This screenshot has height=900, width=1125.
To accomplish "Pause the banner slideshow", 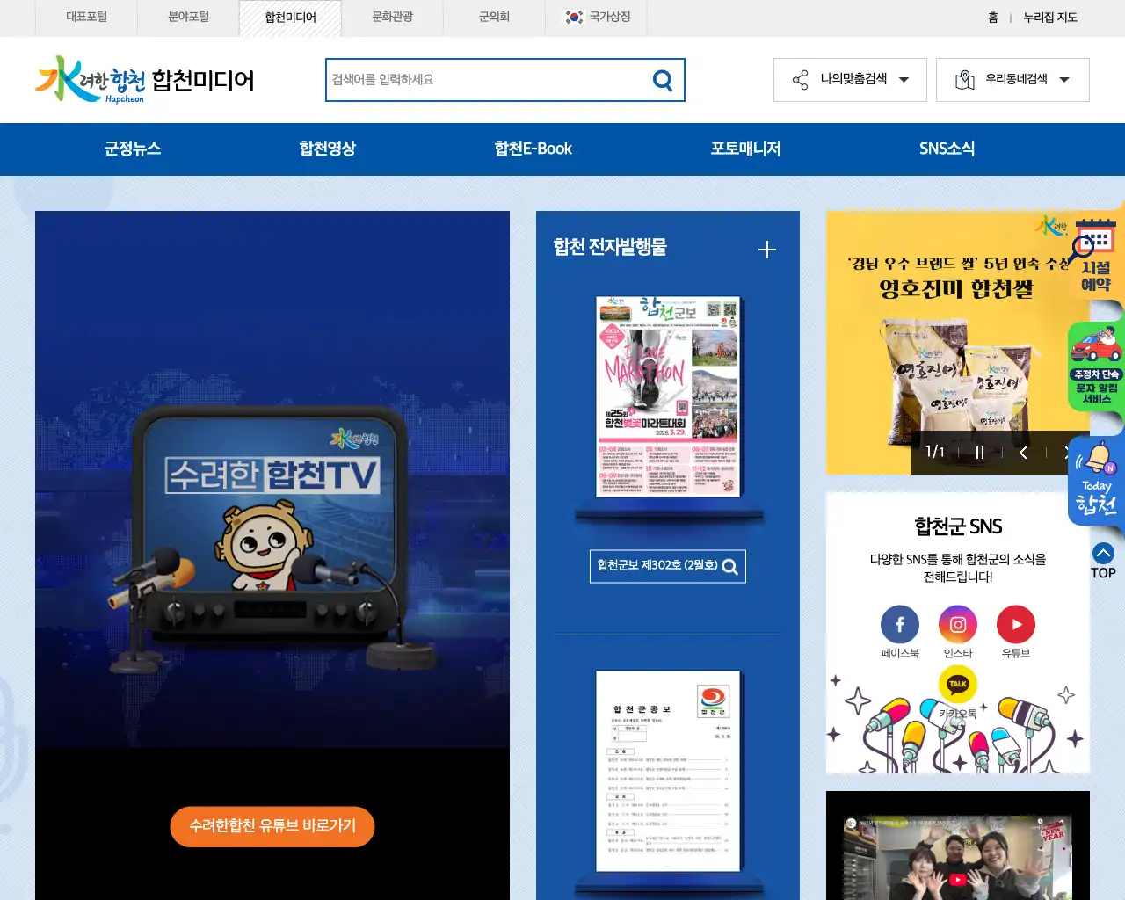I will click(979, 452).
